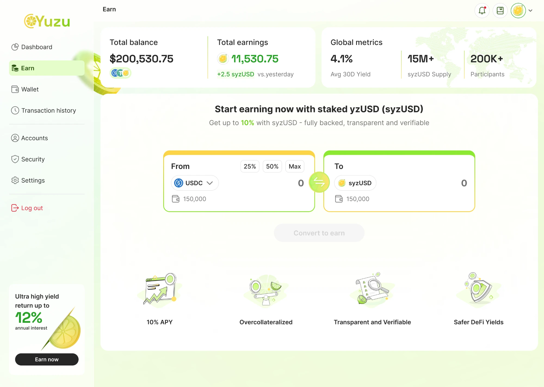This screenshot has width=544, height=387.
Task: Click the green 10% in the subtitle
Action: [x=247, y=123]
